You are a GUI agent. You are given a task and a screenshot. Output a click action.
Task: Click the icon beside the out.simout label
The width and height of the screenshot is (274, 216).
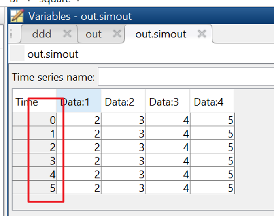pyautogui.click(x=17, y=54)
